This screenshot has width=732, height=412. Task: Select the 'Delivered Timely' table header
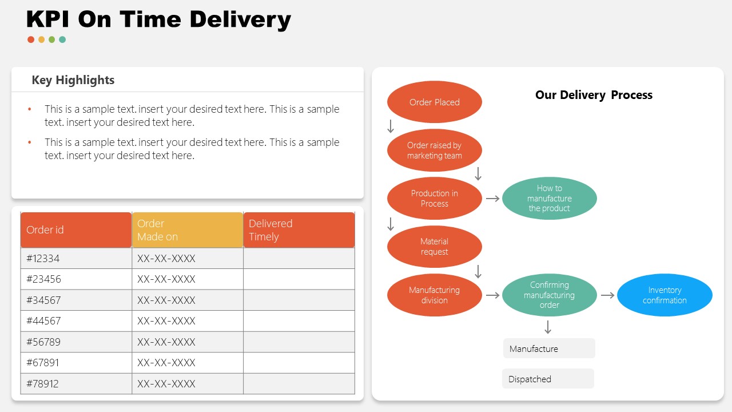[x=299, y=230]
